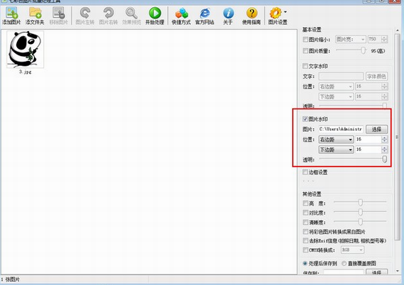Open the 官方网站 official website icon

[x=205, y=13]
